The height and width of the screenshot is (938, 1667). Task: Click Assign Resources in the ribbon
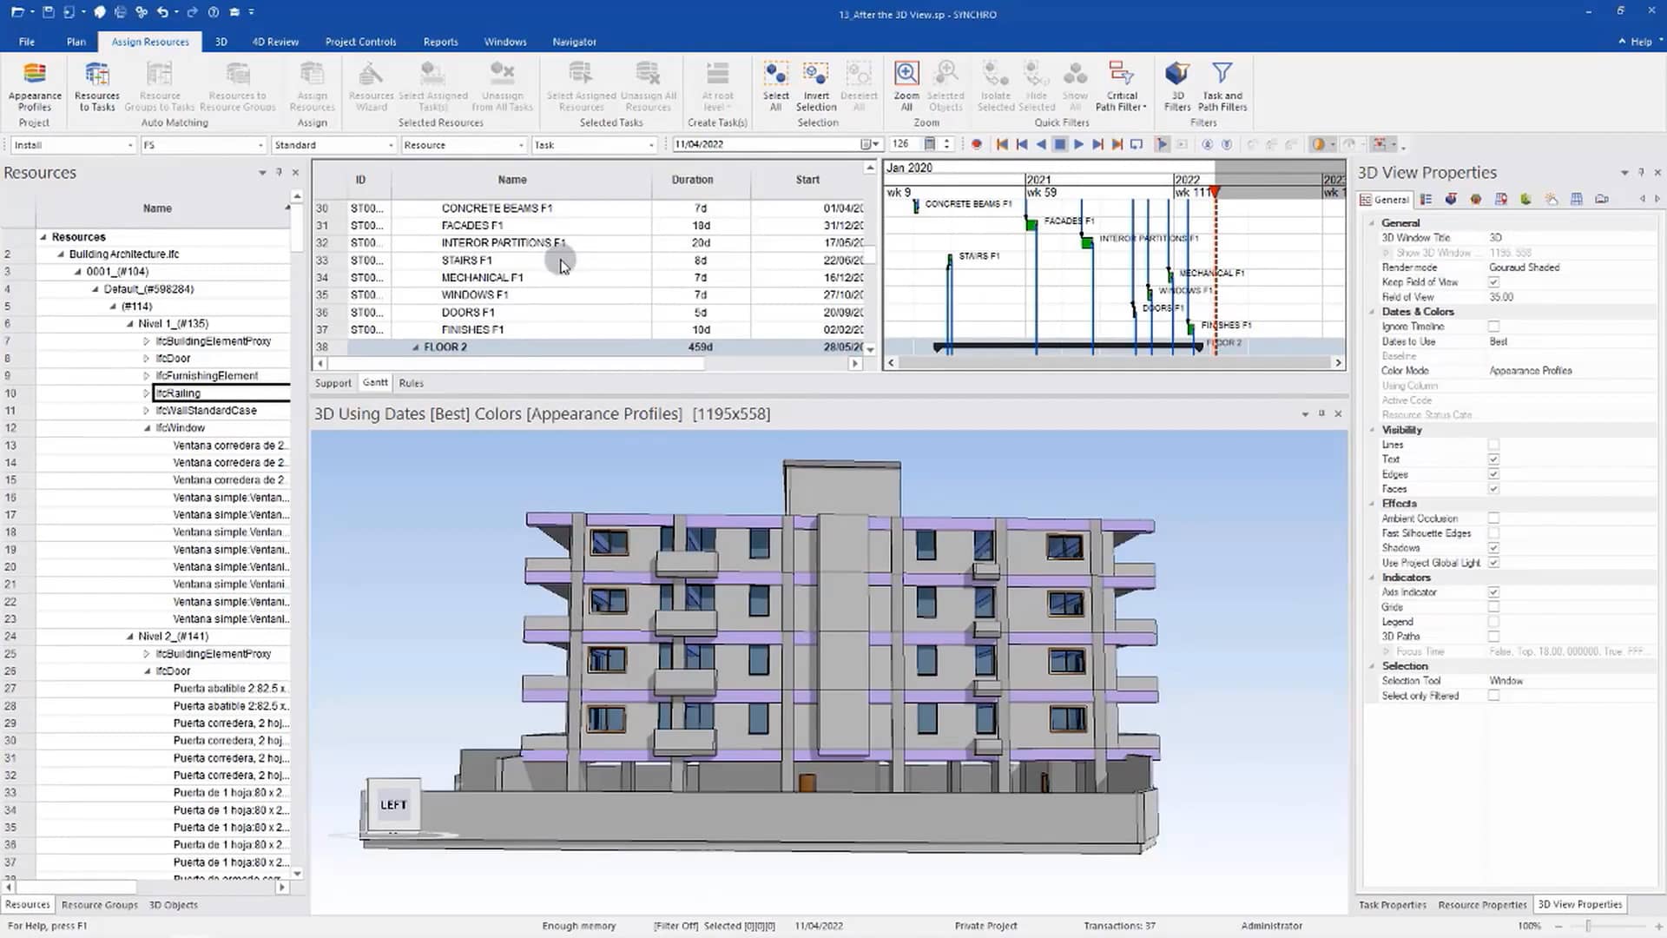(x=313, y=87)
